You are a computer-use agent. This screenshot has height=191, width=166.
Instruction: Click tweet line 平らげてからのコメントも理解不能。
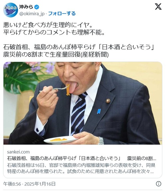point(54,32)
